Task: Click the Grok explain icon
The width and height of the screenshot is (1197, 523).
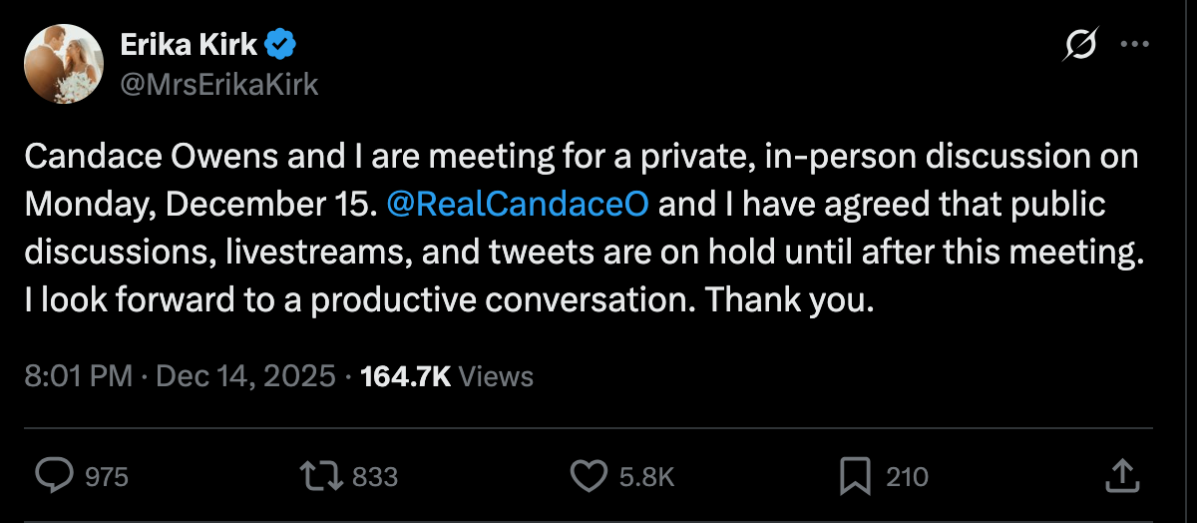Action: click(1082, 45)
